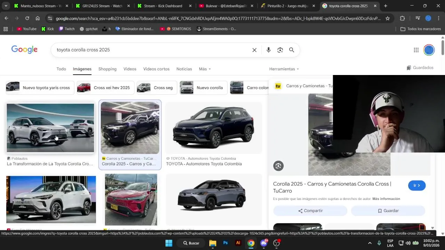Select the Cross seg chip
This screenshot has height=250, width=445.
click(x=157, y=88)
